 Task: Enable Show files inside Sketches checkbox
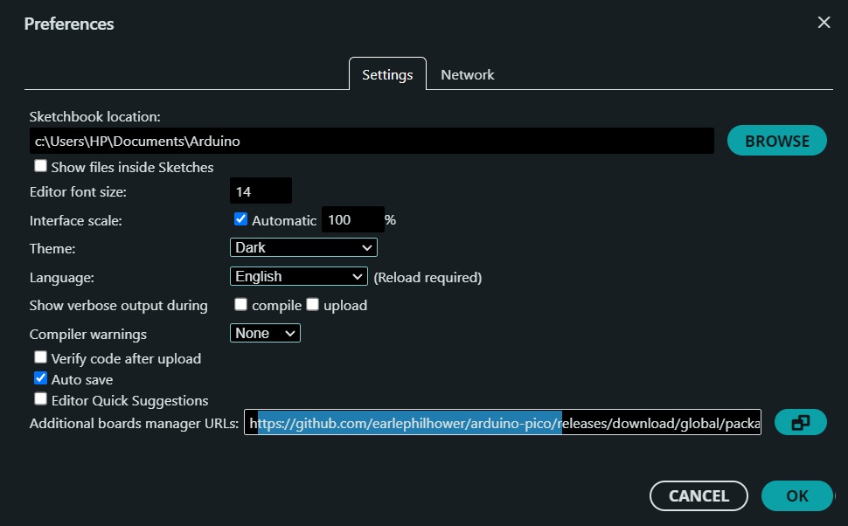(40, 166)
